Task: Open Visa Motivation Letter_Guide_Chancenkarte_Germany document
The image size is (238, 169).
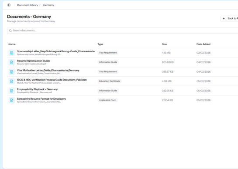Action: 48,70
